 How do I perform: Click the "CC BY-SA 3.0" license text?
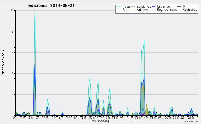pyautogui.click(x=191, y=121)
